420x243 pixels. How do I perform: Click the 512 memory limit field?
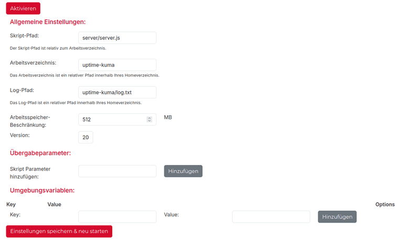pyautogui.click(x=110, y=119)
